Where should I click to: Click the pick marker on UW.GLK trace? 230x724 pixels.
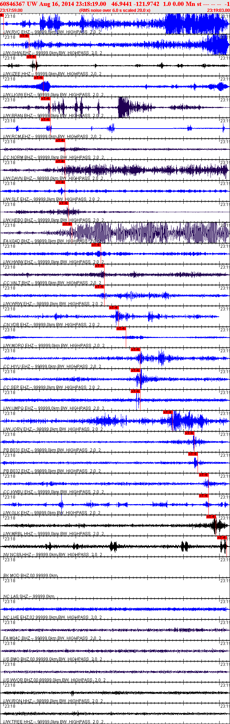(x=204, y=496)
